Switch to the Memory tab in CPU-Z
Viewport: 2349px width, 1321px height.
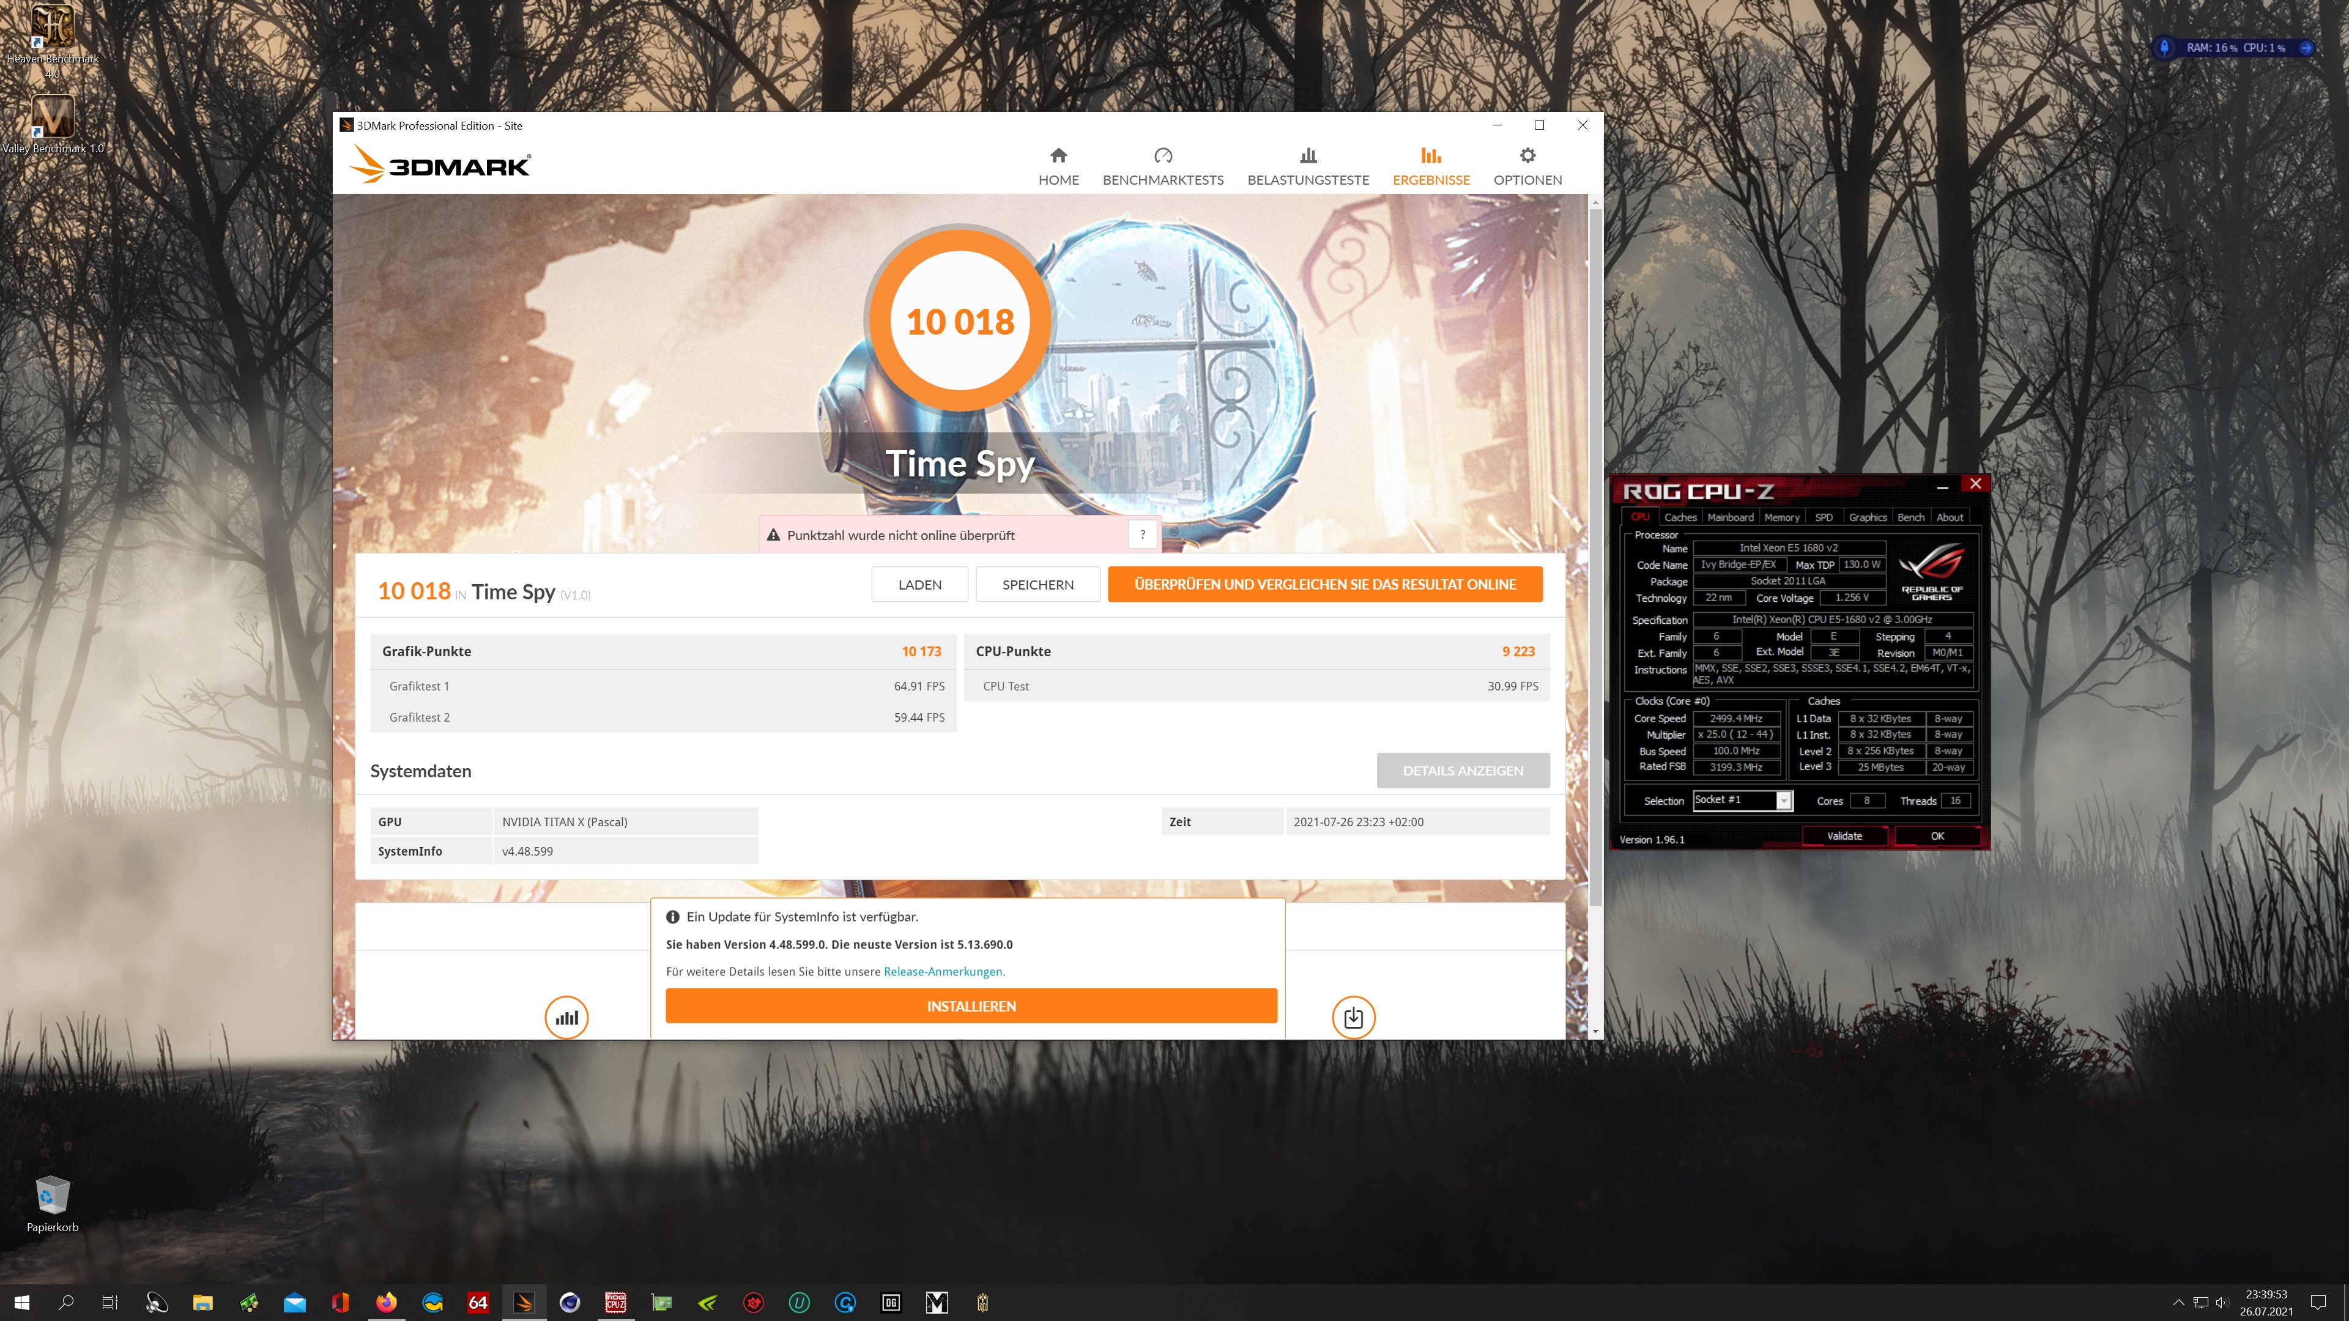click(x=1781, y=517)
